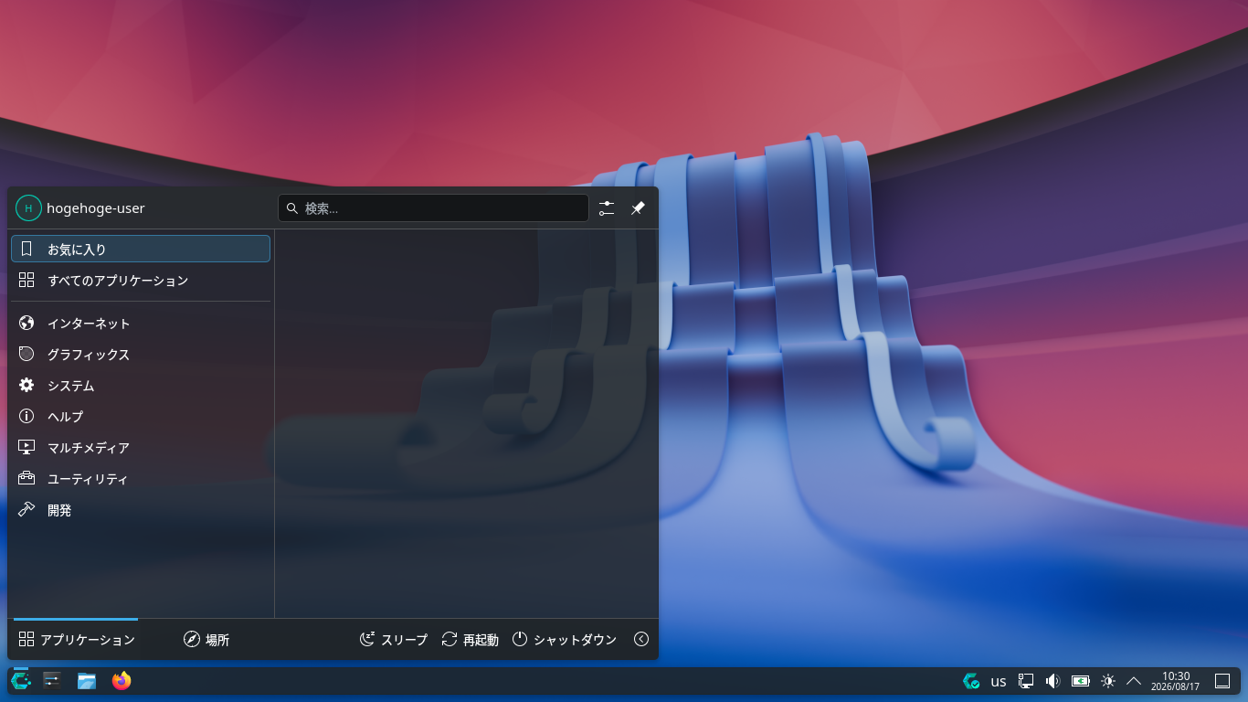Open the マルチメディア category
Viewport: 1248px width, 702px height.
[141, 448]
